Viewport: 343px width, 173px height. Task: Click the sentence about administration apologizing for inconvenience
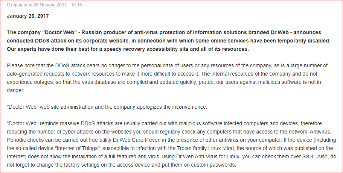107,107
